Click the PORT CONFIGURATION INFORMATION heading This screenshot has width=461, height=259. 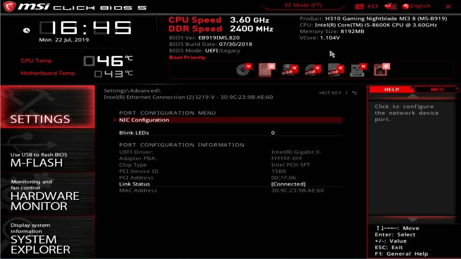182,145
